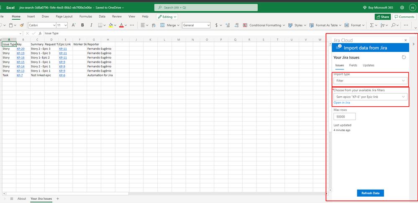Add a new sheet with plus
418x203 pixels.
[x=58, y=199]
